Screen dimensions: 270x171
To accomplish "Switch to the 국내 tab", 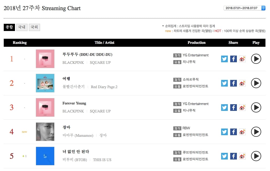I will coord(22,27).
